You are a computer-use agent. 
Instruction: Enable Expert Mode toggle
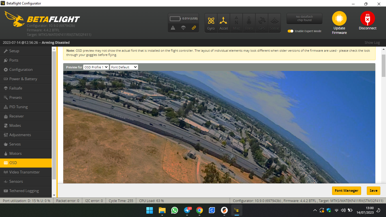(x=290, y=31)
